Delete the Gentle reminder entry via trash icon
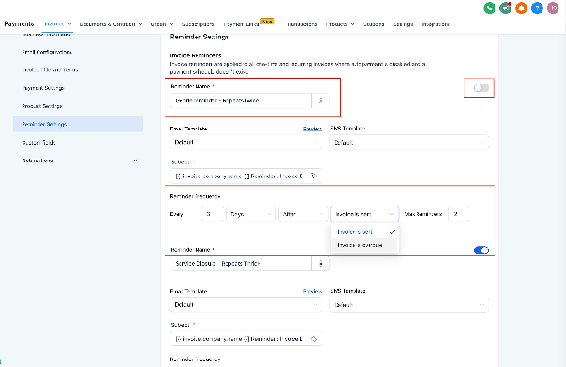566x367 pixels. [x=321, y=100]
